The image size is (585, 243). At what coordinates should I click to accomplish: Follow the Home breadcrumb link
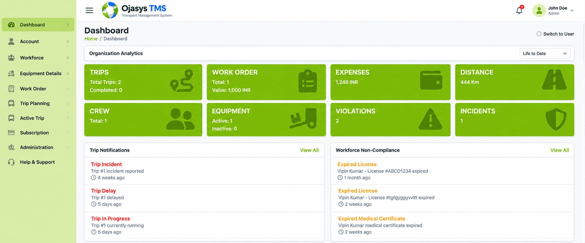click(x=91, y=39)
